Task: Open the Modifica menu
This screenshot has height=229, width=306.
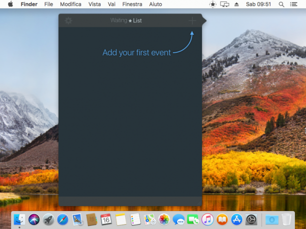Action: (70, 4)
